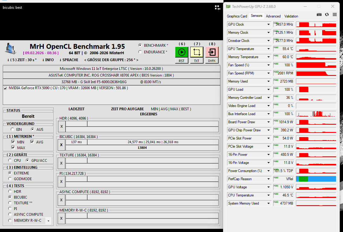This screenshot has width=343, height=232.
Task: Click the GPU Load history graph
Action: click(316, 89)
